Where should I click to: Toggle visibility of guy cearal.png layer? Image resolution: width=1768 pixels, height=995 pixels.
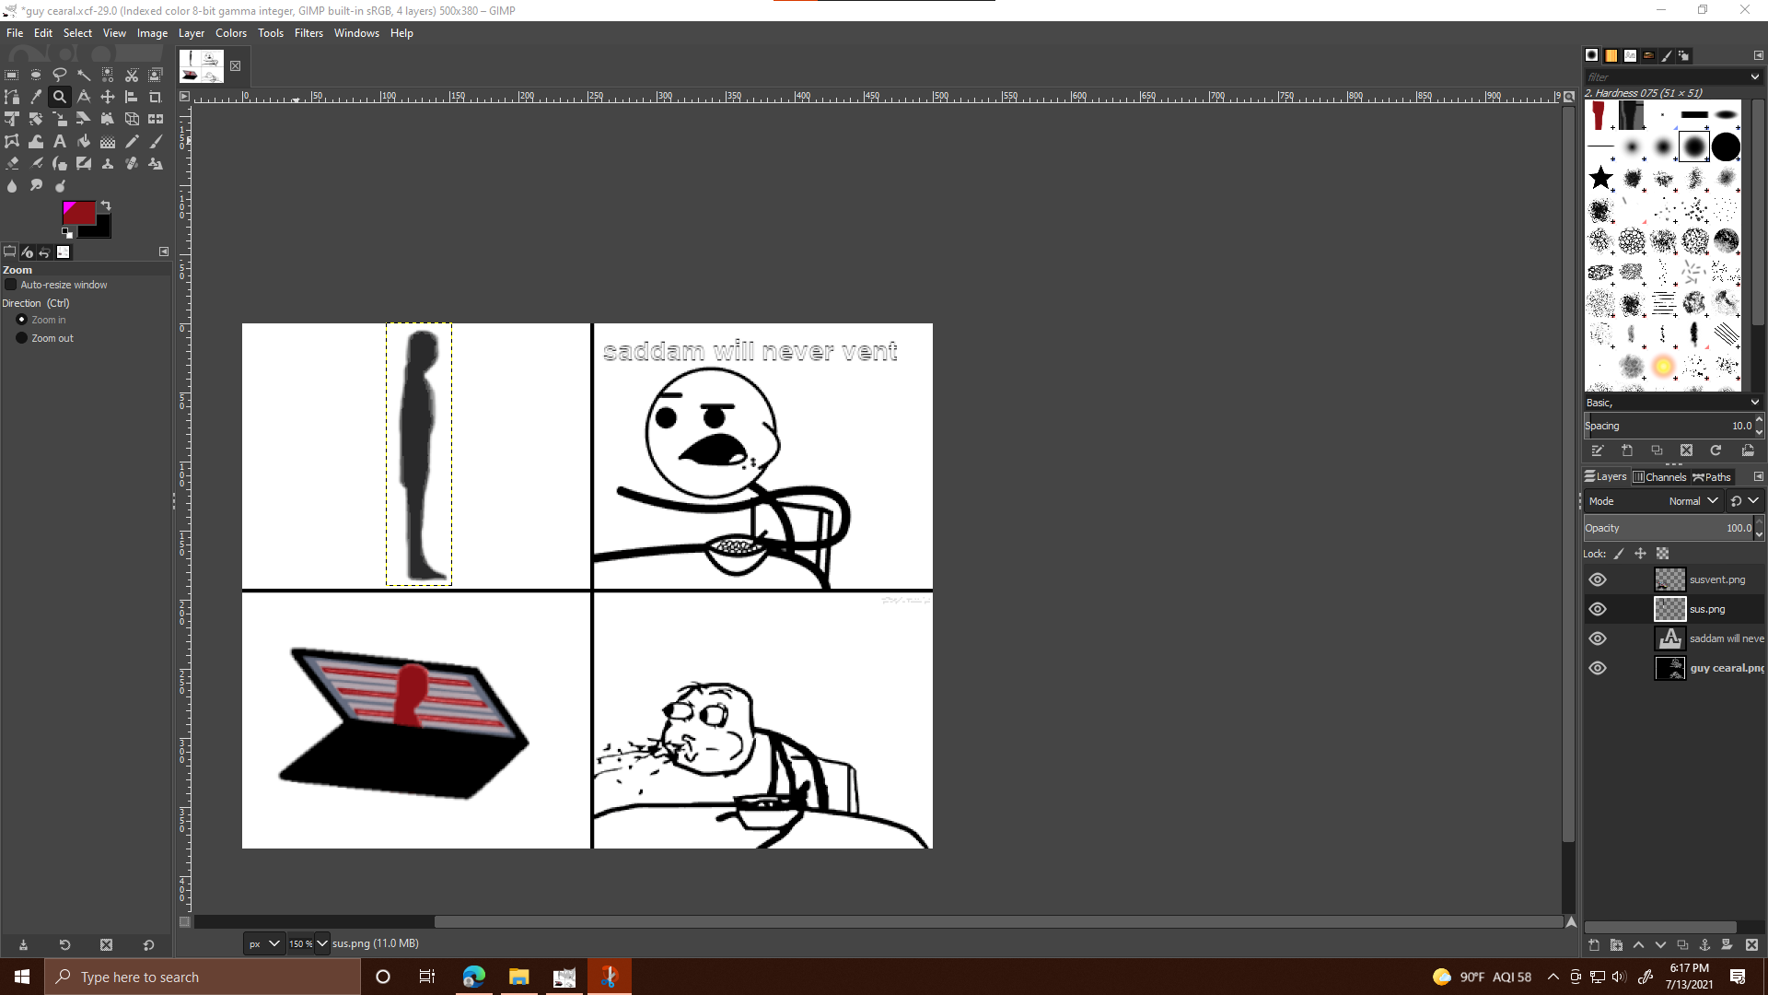1598,668
